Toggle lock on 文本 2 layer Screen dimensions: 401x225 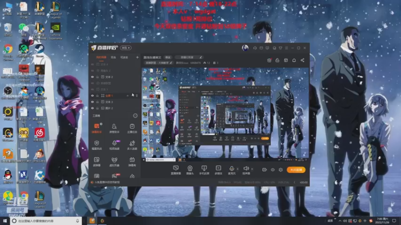[97, 77]
